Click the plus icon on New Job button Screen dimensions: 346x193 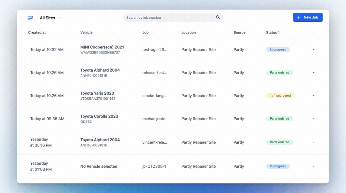[298, 17]
